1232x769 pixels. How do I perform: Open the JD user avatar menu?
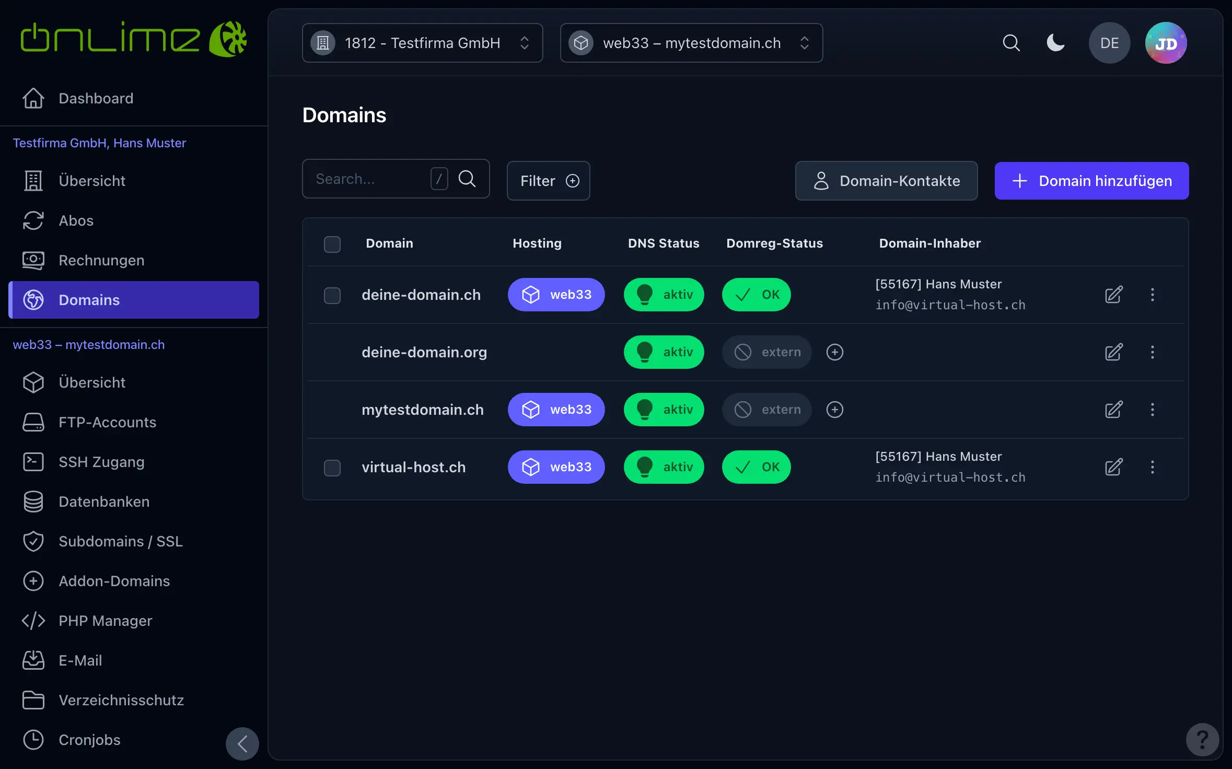1166,43
